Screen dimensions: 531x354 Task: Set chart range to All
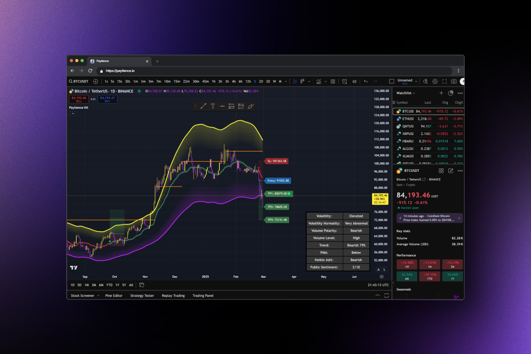coord(131,285)
